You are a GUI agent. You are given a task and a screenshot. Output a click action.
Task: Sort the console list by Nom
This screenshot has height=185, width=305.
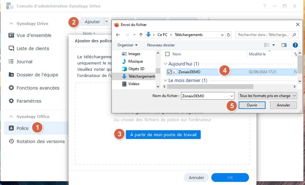89,33
